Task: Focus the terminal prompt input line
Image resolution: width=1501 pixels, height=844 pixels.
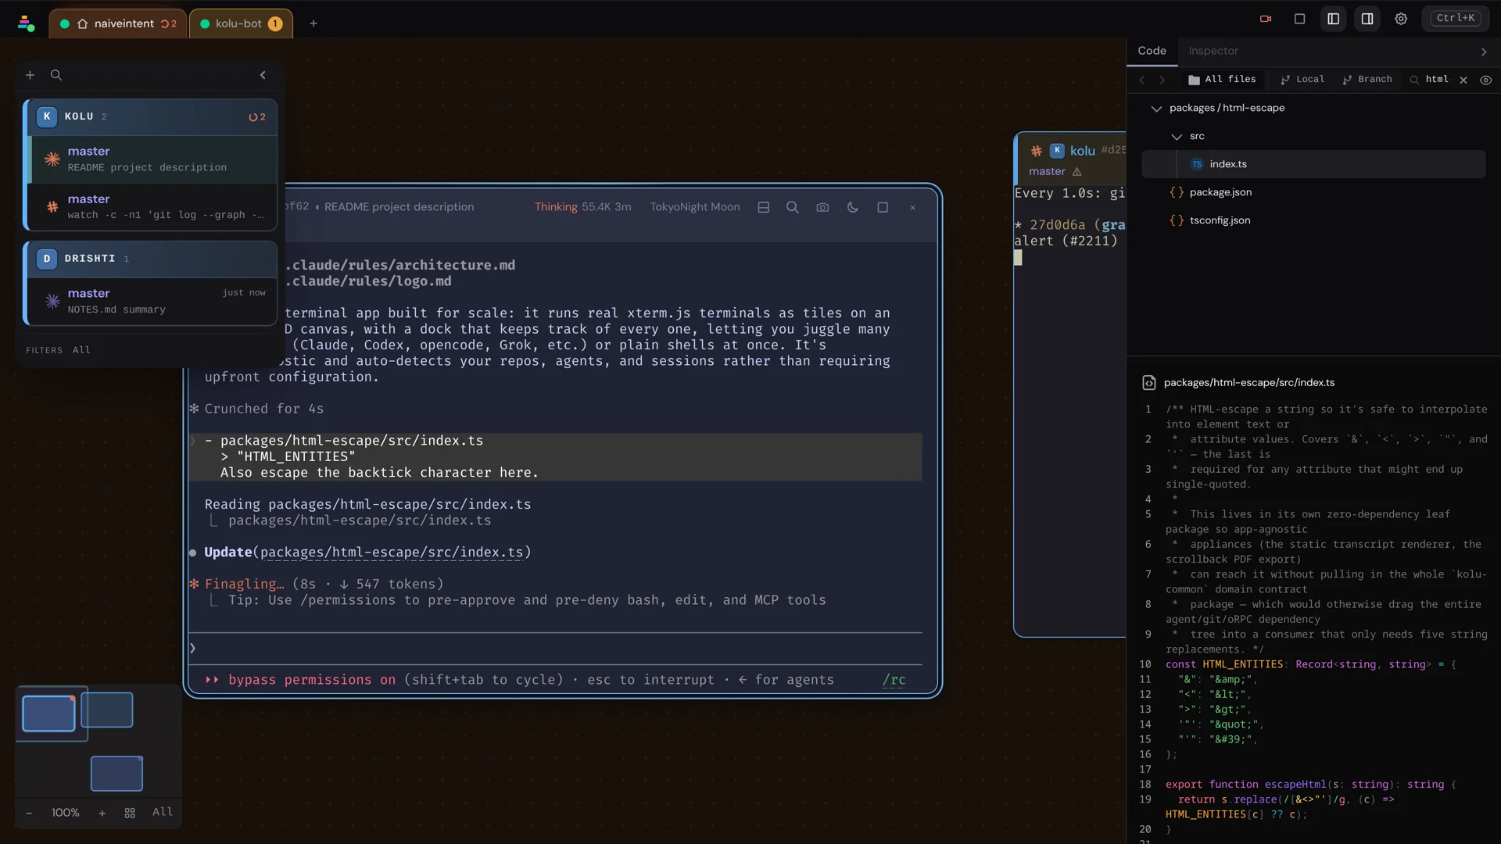Action: click(x=555, y=648)
